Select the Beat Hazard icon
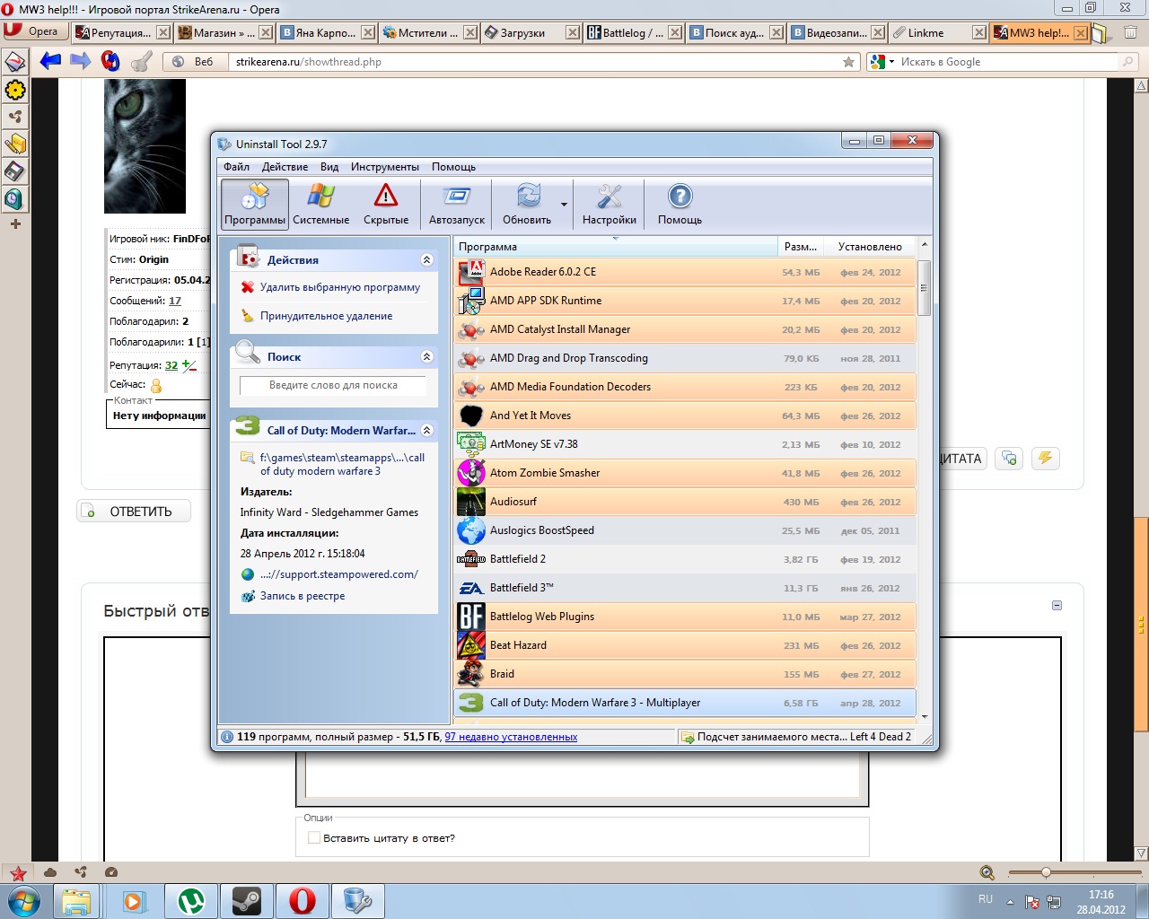 click(x=471, y=645)
